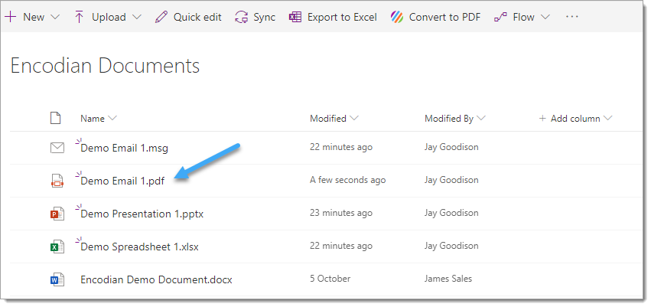Click the file type column header icon

point(55,119)
